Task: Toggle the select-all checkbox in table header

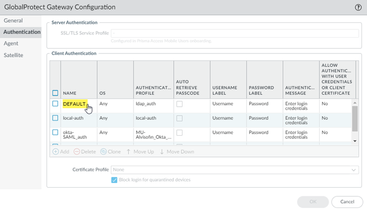Action: pyautogui.click(x=56, y=93)
